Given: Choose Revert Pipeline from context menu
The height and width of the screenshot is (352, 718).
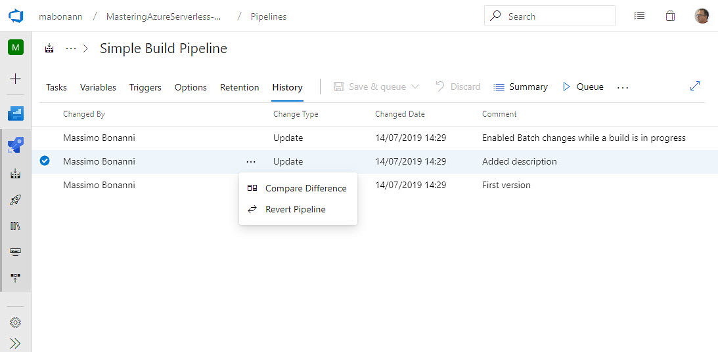Looking at the screenshot, I should tap(298, 209).
